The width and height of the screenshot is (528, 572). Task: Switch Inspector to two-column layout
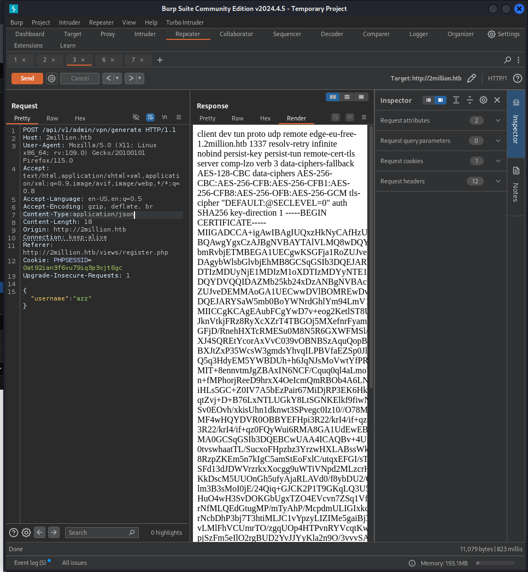441,100
